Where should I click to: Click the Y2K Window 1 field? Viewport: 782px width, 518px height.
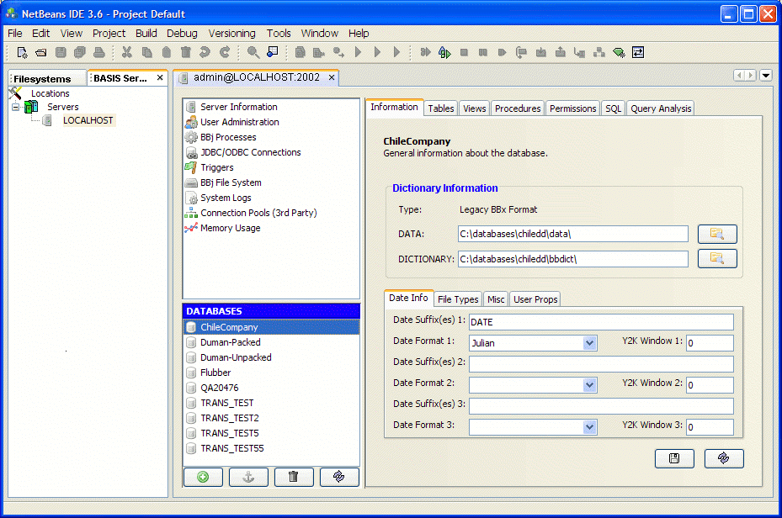pyautogui.click(x=710, y=343)
